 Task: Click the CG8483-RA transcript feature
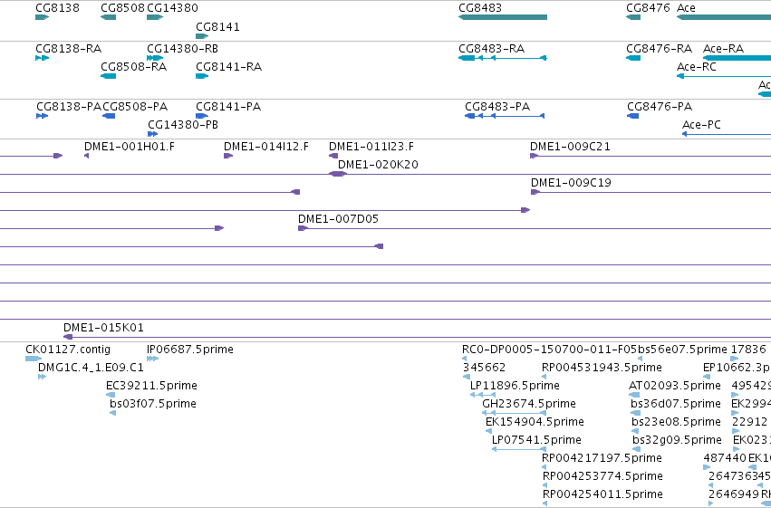click(503, 58)
